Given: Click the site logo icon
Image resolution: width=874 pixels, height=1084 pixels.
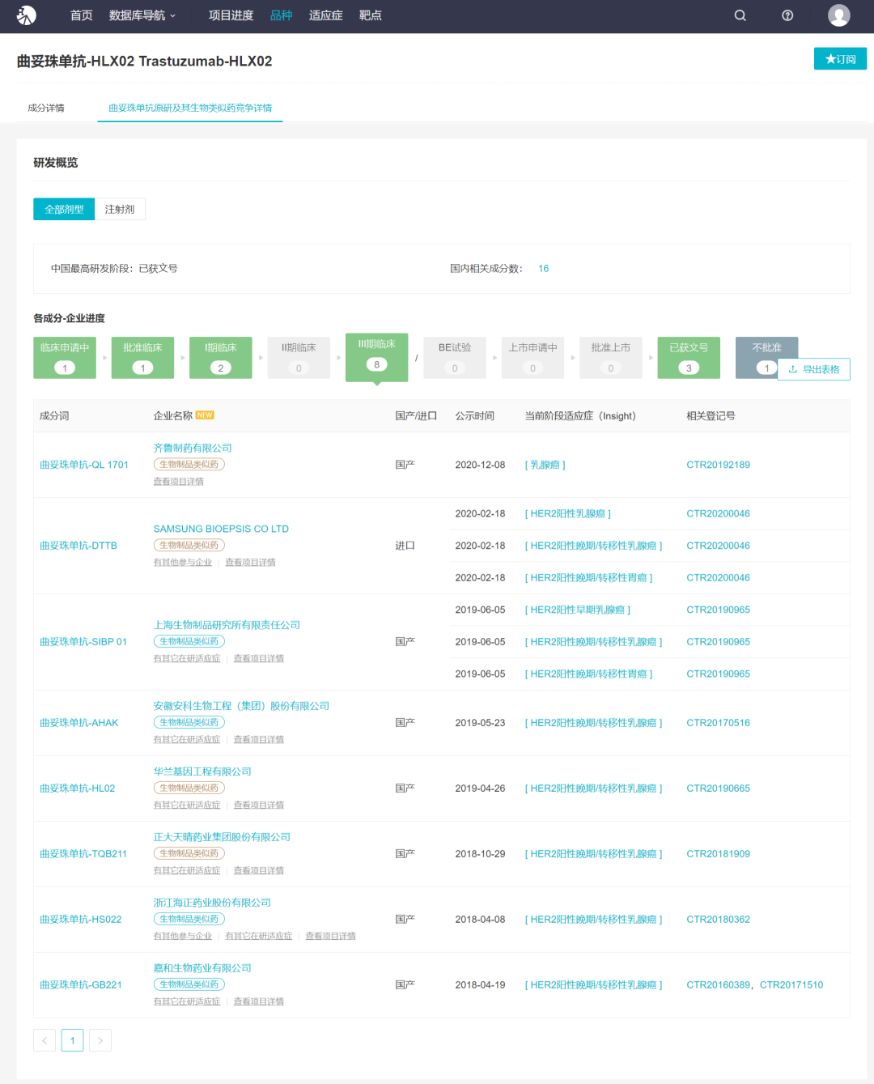Looking at the screenshot, I should [x=27, y=15].
